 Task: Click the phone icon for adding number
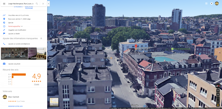4,44
